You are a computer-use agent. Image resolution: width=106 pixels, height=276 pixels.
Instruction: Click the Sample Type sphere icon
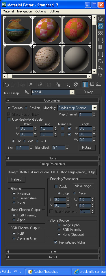point(101,18)
